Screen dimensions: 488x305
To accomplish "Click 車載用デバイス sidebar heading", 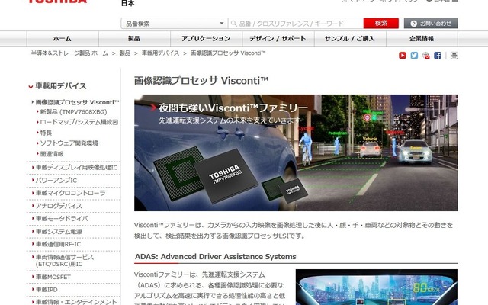I will pyautogui.click(x=61, y=86).
